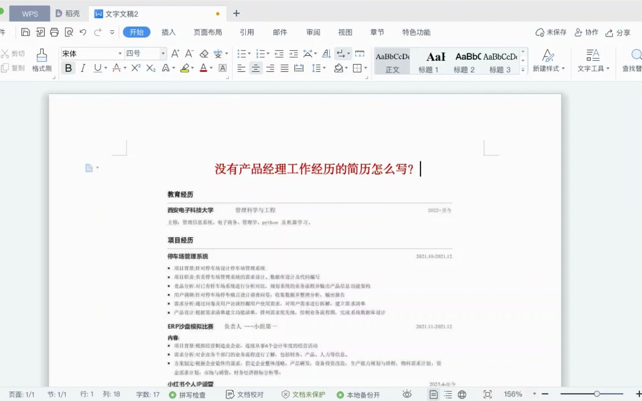
Task: Toggle Local Backup status indicator
Action: (x=358, y=395)
